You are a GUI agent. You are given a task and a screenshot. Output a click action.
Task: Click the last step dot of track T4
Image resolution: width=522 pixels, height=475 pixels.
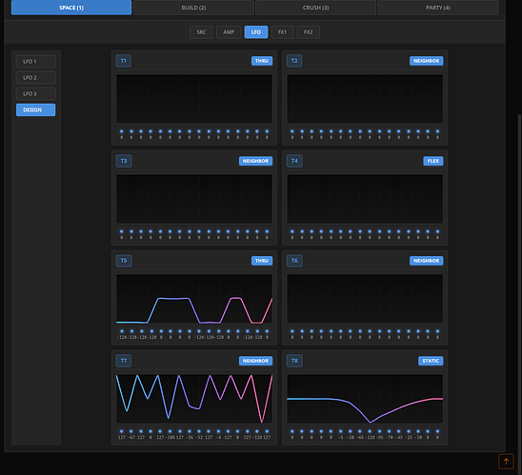point(437,231)
